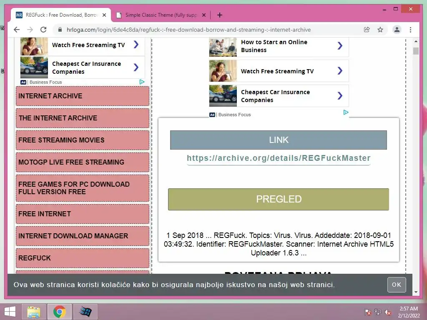Viewport: 427px width, 320px height.
Task: Open right Cheapest Car Insurance arrow
Action: click(x=340, y=95)
